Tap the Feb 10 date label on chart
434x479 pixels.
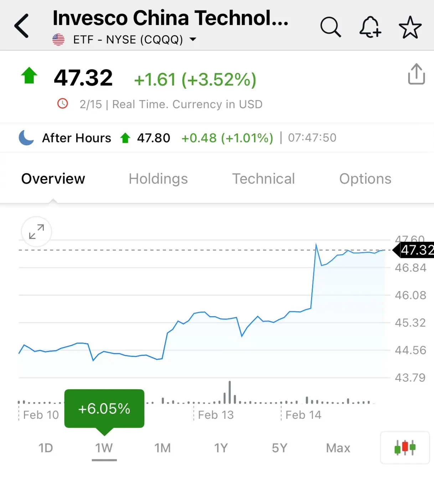pos(41,415)
